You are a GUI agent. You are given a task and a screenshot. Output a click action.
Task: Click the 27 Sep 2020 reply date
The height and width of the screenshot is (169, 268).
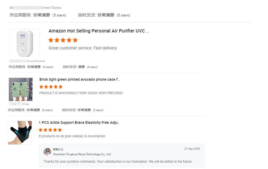[192, 149]
